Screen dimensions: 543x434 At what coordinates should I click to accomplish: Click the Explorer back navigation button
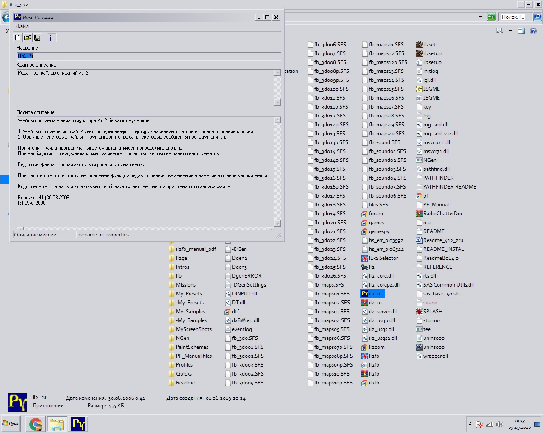[6, 17]
